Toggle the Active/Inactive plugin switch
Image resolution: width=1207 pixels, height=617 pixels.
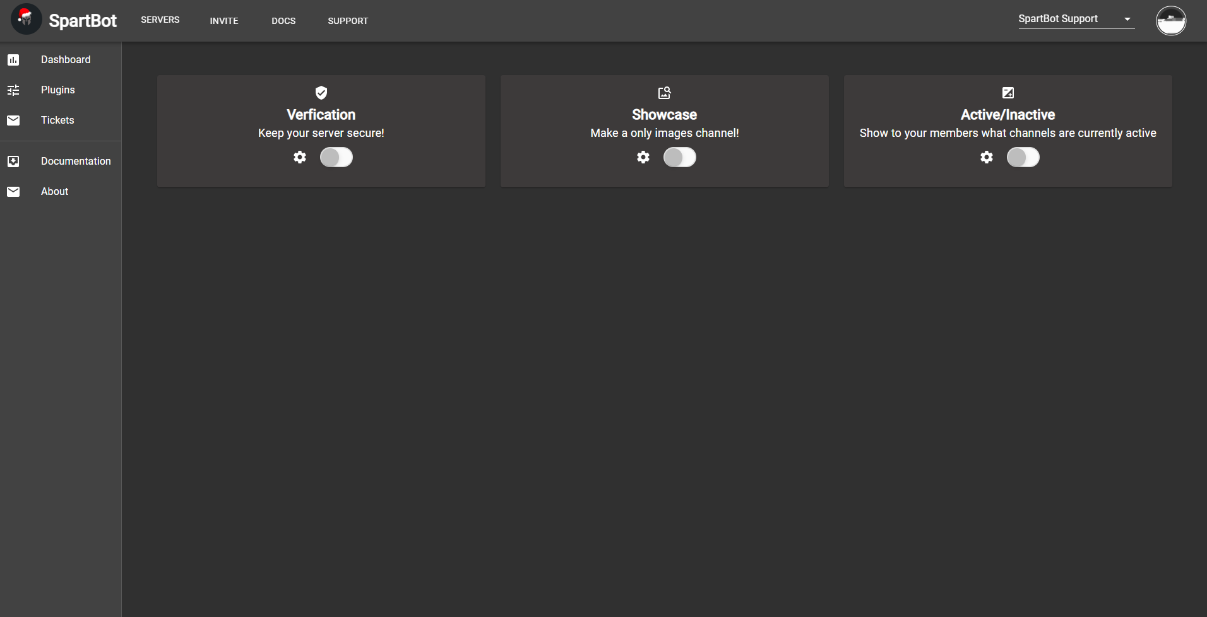pyautogui.click(x=1023, y=157)
